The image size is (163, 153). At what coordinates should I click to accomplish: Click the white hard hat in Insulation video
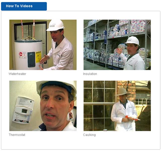(x=132, y=41)
